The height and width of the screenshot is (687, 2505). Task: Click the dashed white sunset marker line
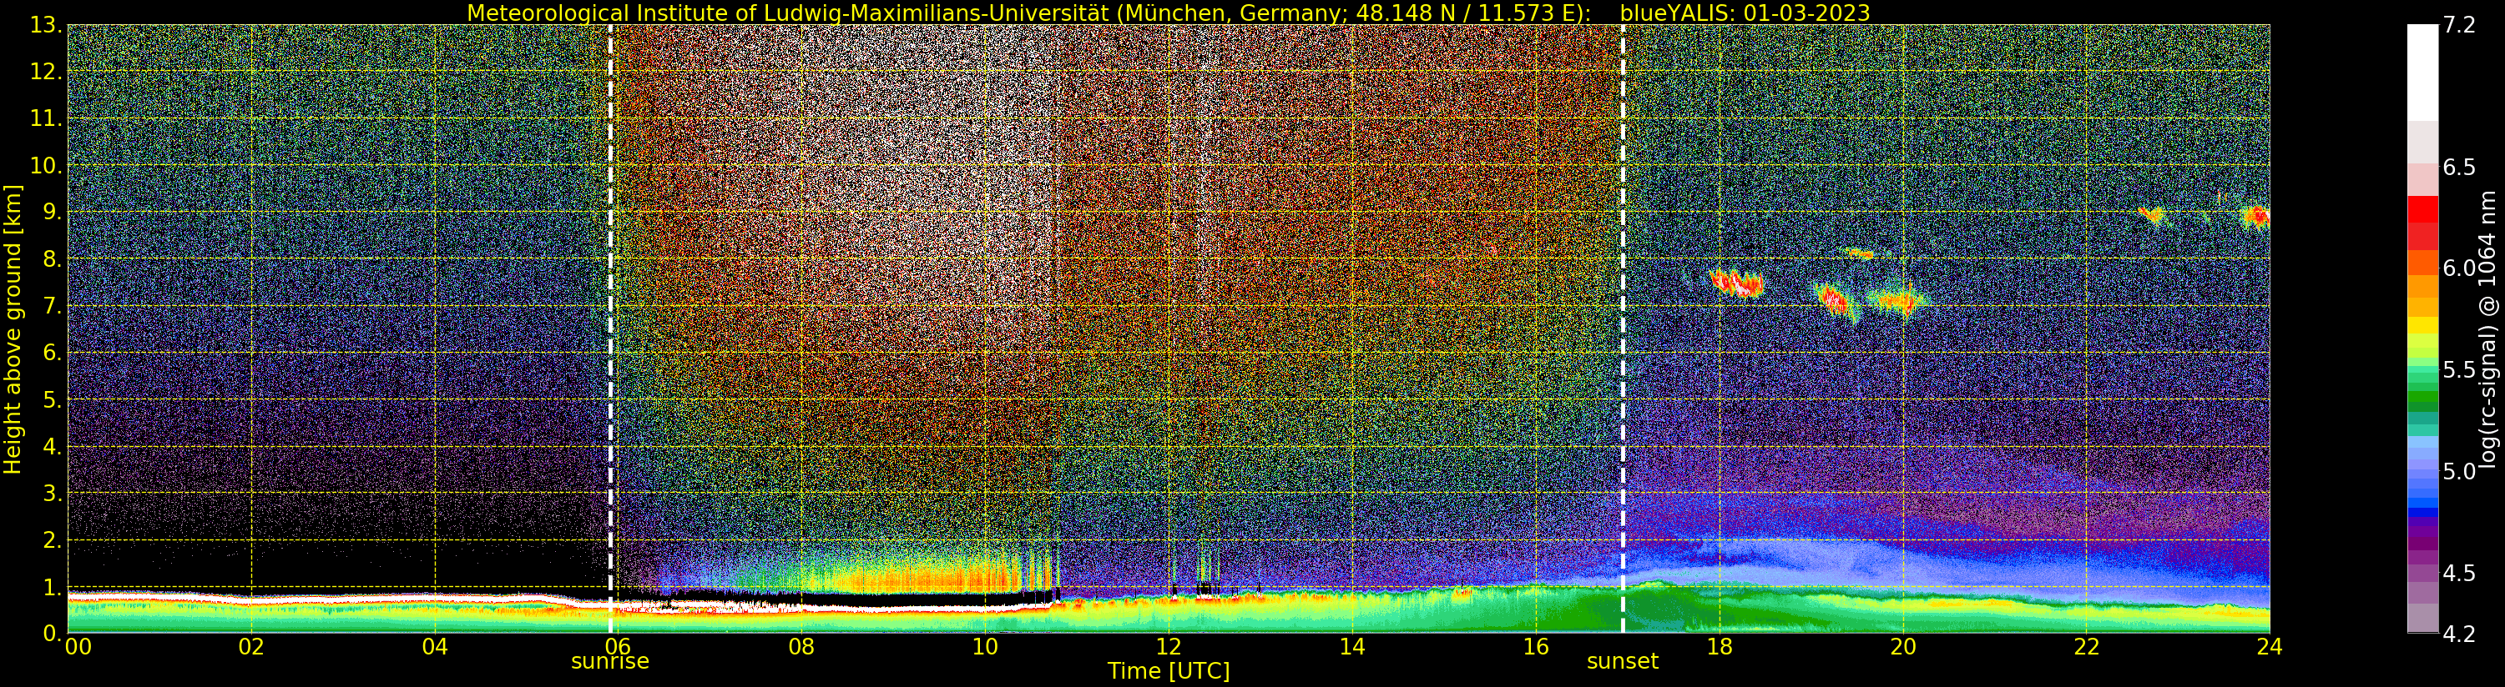1623,329
